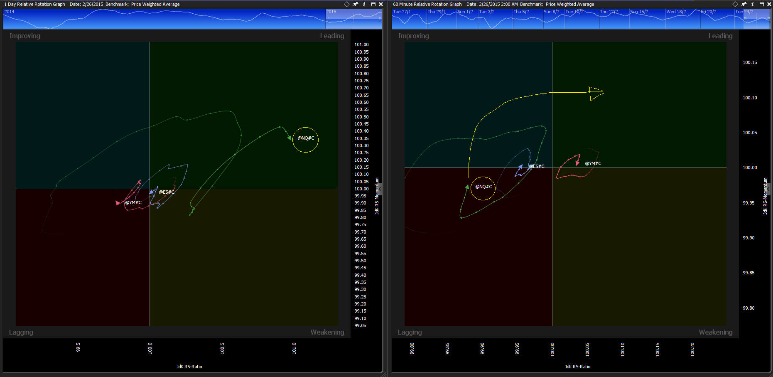The width and height of the screenshot is (773, 377).
Task: Select Tue 27/1 on the 60 Minute timeline
Action: pos(402,12)
